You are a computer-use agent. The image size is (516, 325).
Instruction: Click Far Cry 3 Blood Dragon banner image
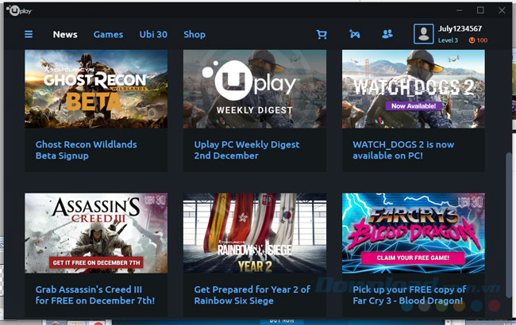(x=413, y=233)
